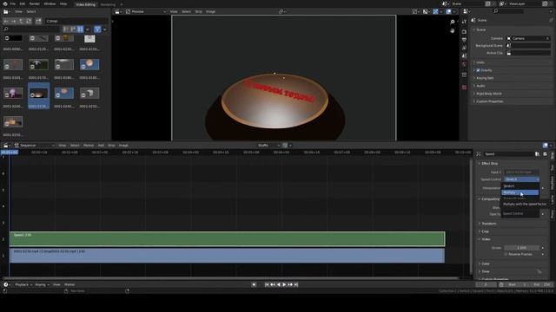This screenshot has height=312, width=556.
Task: Go back in the file browser
Action: coord(6,21)
